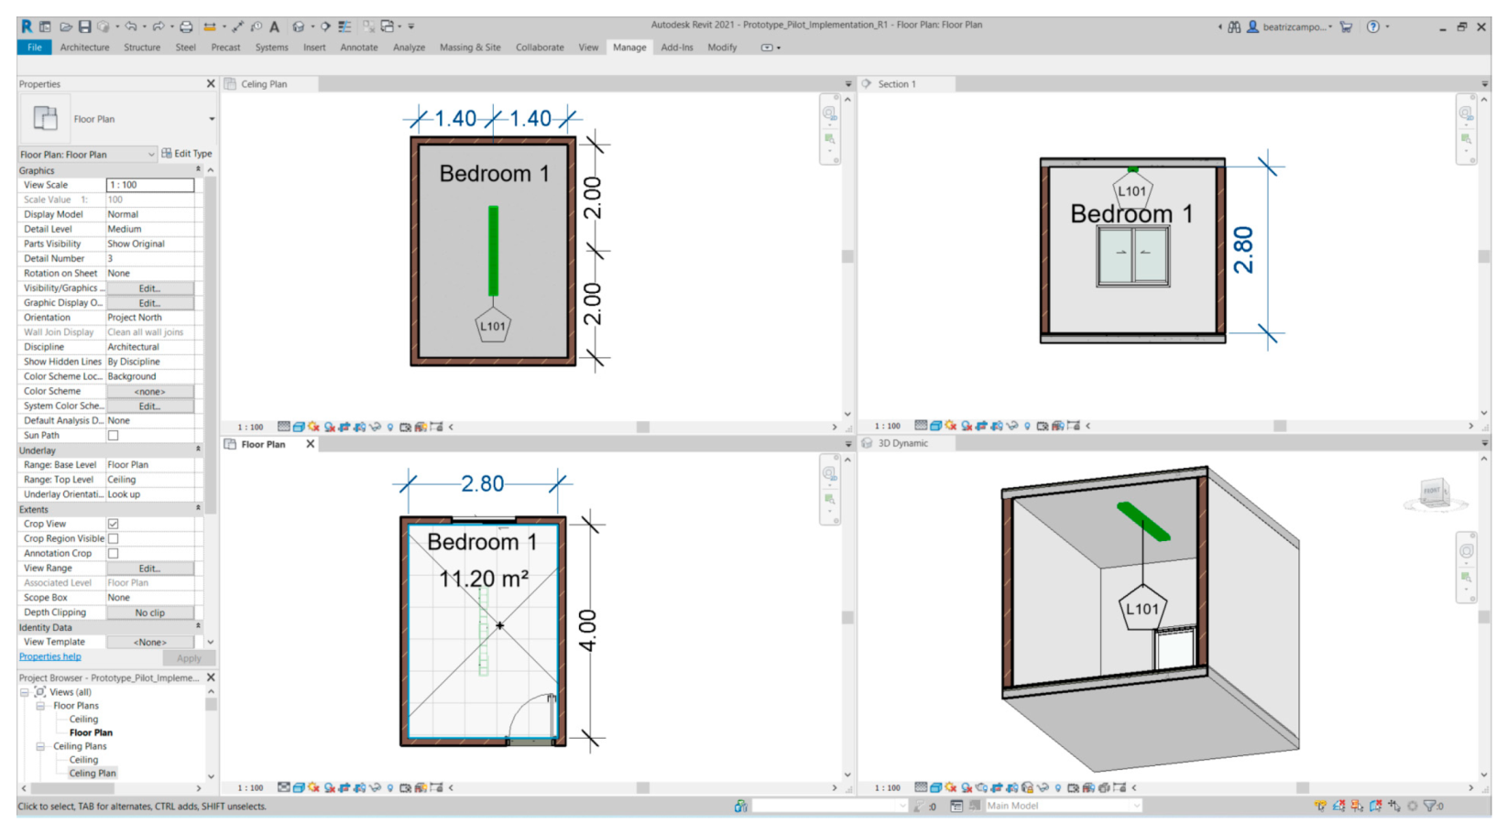Open the Architecture ribbon tab
Image resolution: width=1508 pixels, height=834 pixels.
click(x=84, y=48)
